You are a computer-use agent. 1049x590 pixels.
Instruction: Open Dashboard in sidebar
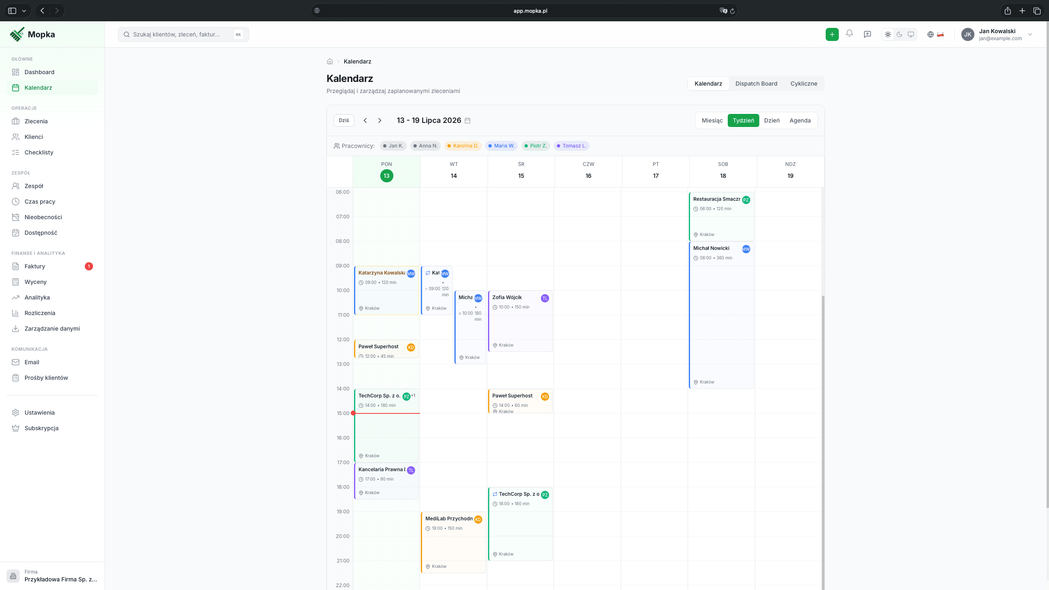[x=52, y=72]
